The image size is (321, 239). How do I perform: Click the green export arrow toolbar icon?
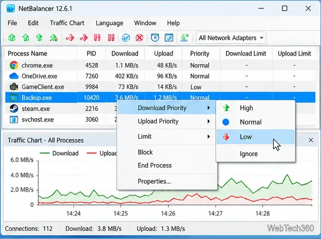tap(184, 38)
